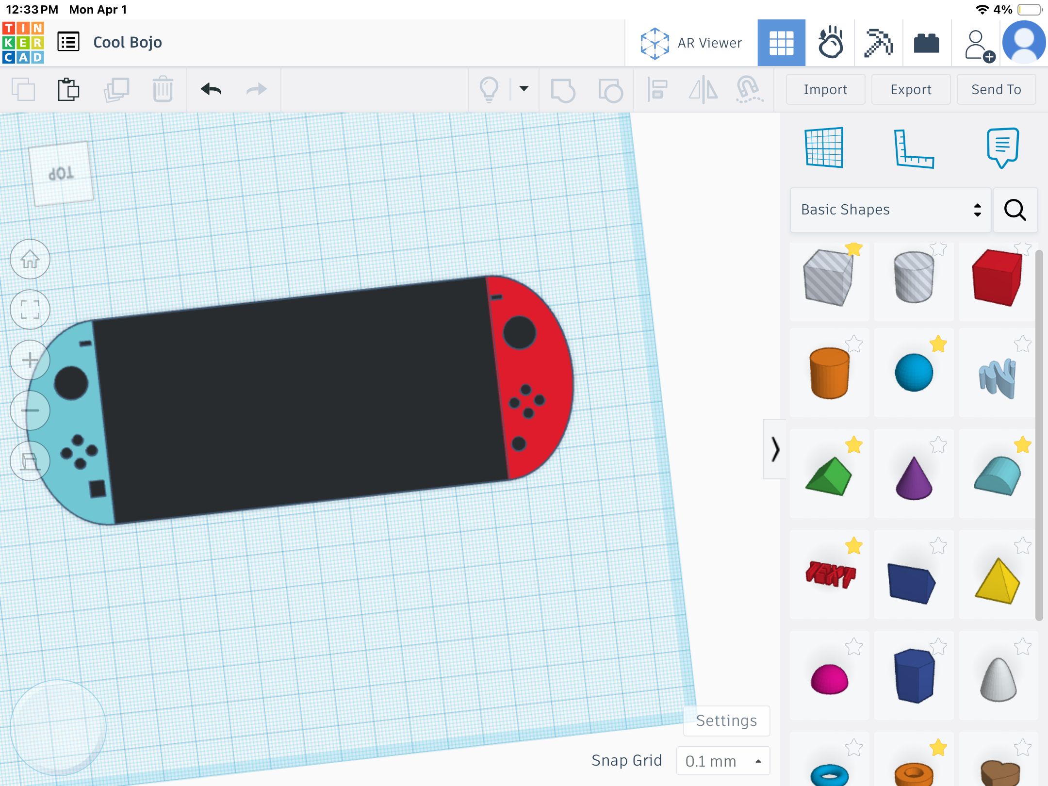
Task: Click the Home view button
Action: pyautogui.click(x=30, y=259)
